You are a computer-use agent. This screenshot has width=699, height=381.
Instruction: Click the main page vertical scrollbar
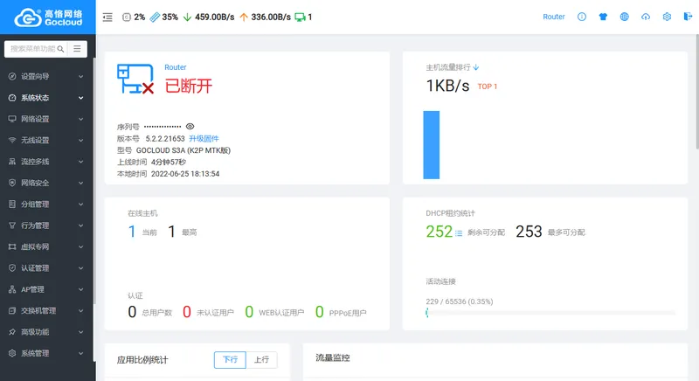point(696,92)
